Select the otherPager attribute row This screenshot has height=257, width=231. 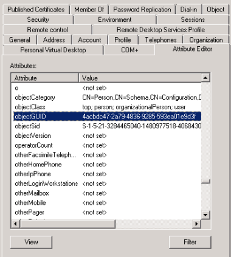click(x=108, y=212)
